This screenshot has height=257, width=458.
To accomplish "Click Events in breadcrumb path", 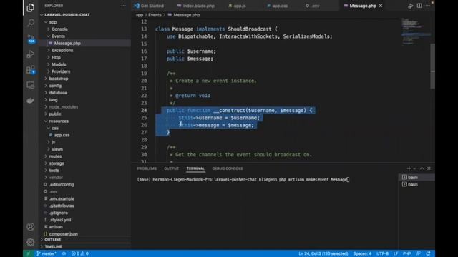I will (155, 15).
